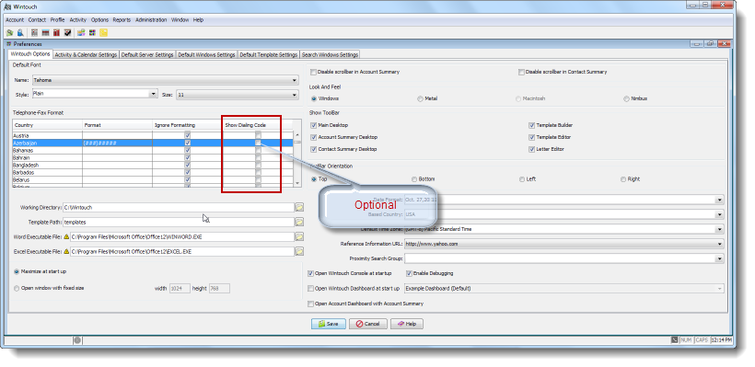Open the font Name dropdown
Image resolution: width=755 pixels, height=367 pixels.
(295, 80)
